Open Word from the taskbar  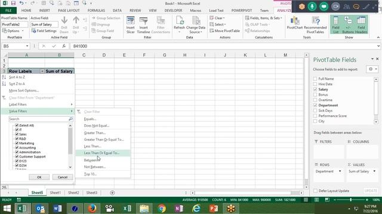[x=57, y=209]
